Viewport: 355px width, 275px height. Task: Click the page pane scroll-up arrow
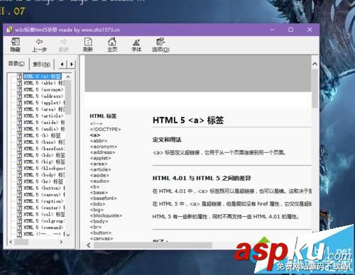point(315,64)
